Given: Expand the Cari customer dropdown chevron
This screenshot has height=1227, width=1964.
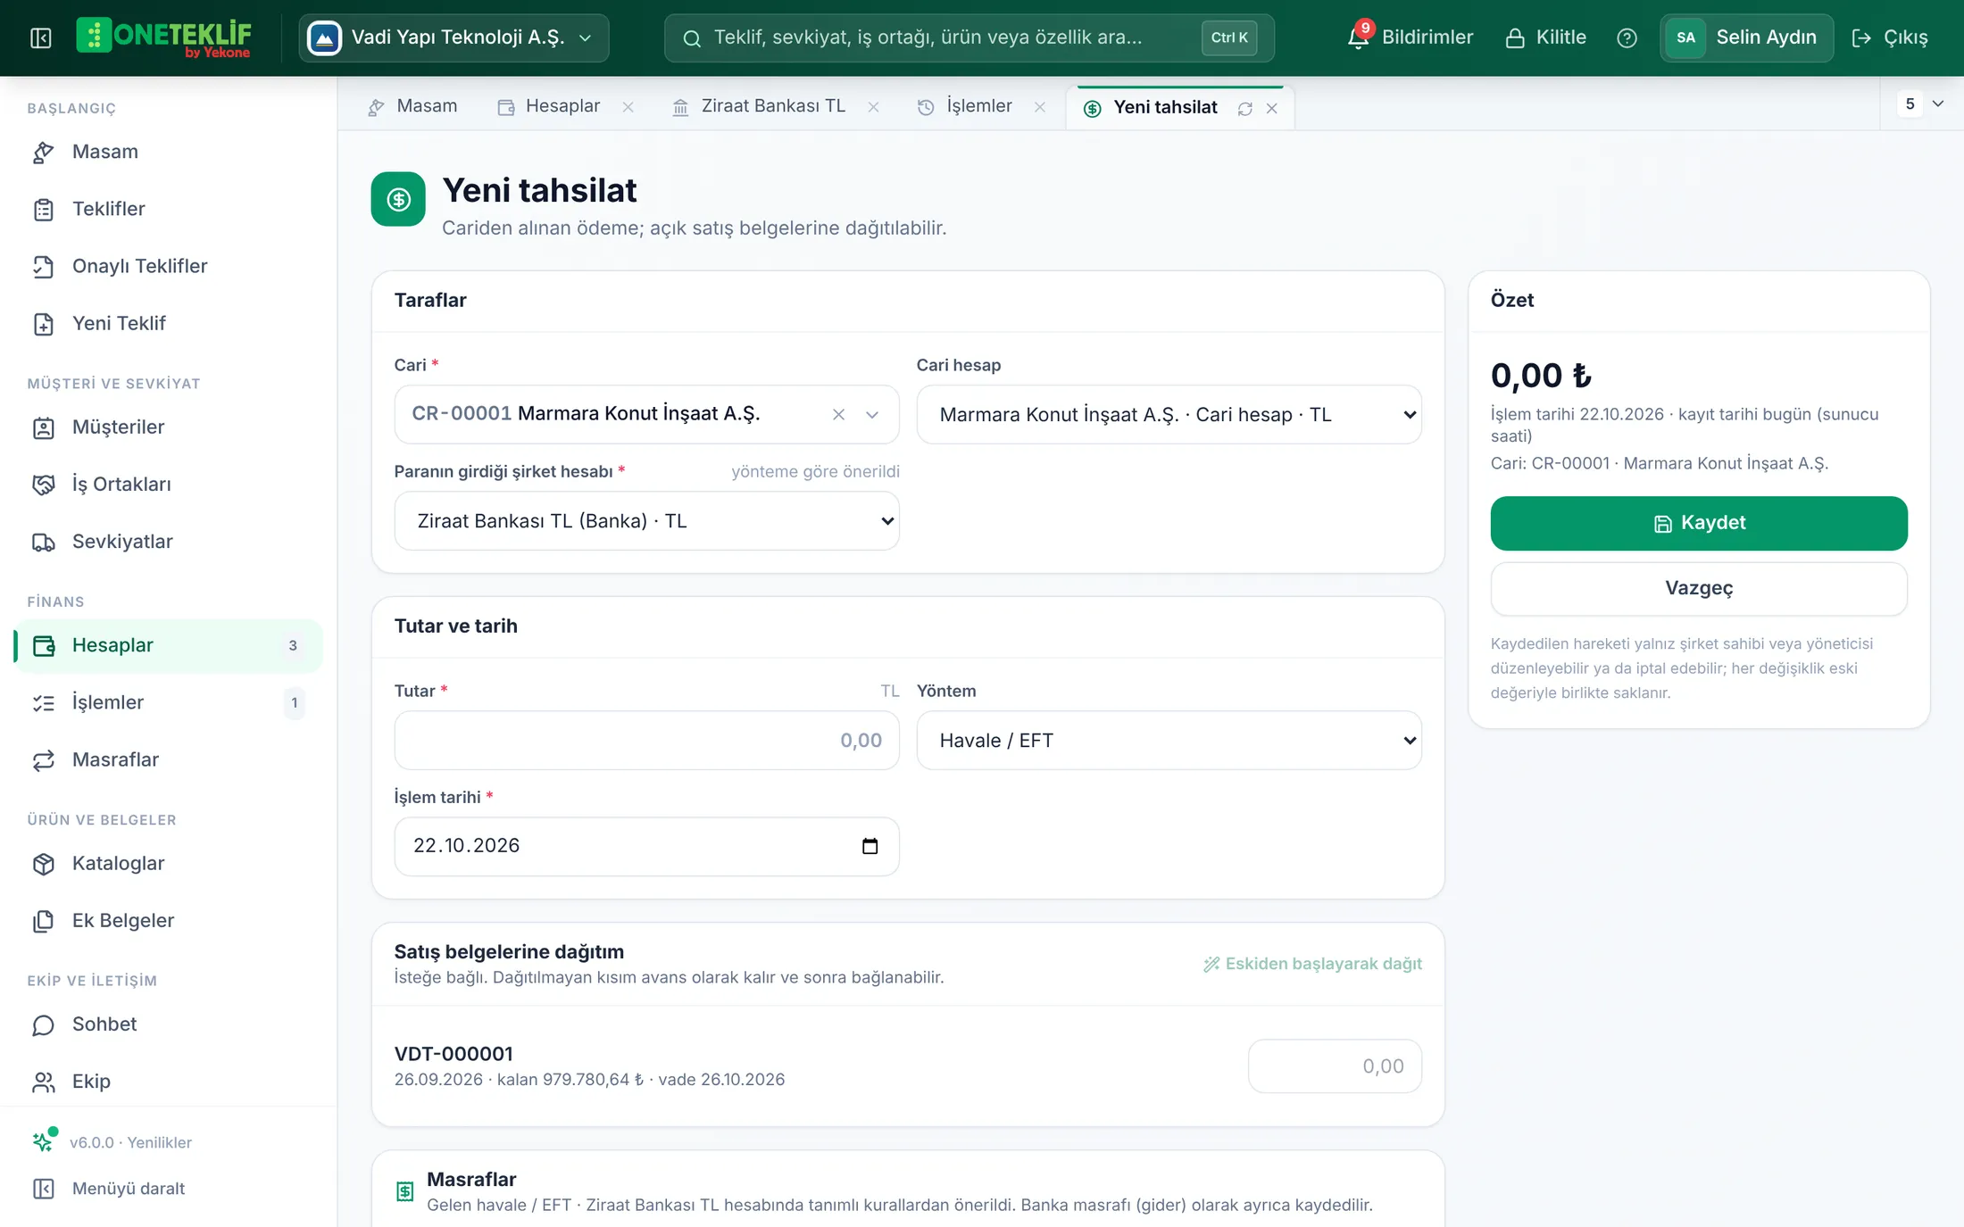Looking at the screenshot, I should tap(872, 414).
